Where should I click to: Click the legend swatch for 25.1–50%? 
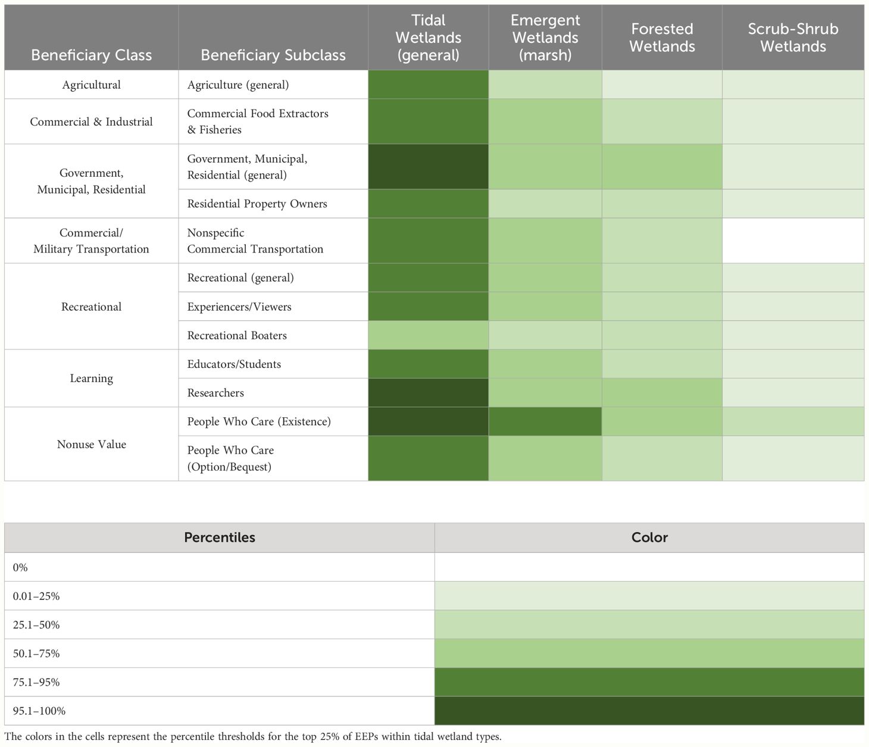coord(649,624)
